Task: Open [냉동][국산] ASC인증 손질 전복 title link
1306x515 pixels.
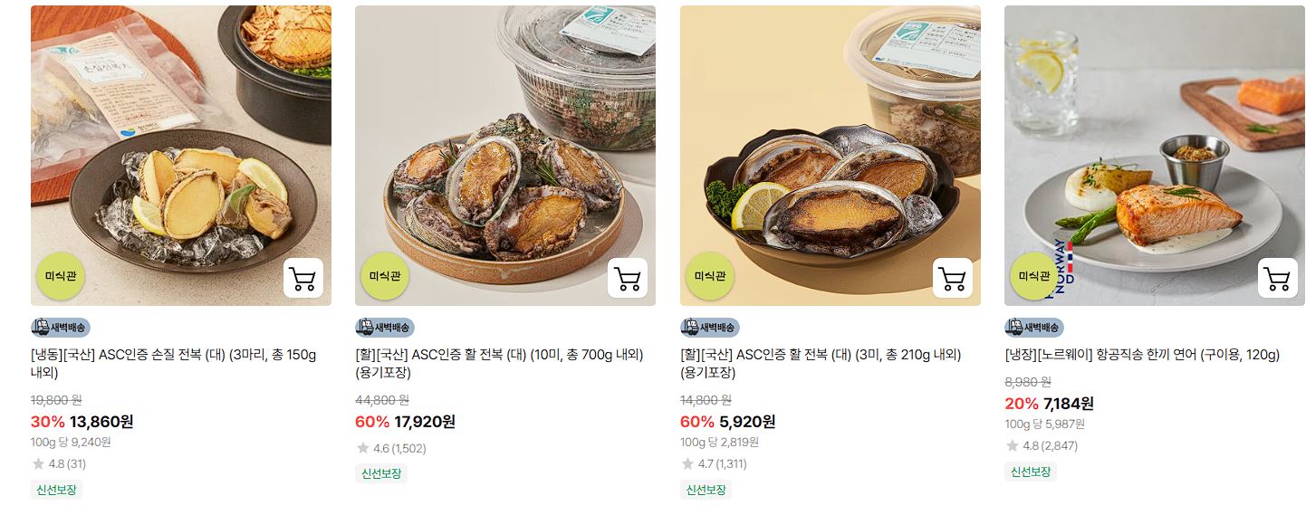Action: [174, 364]
